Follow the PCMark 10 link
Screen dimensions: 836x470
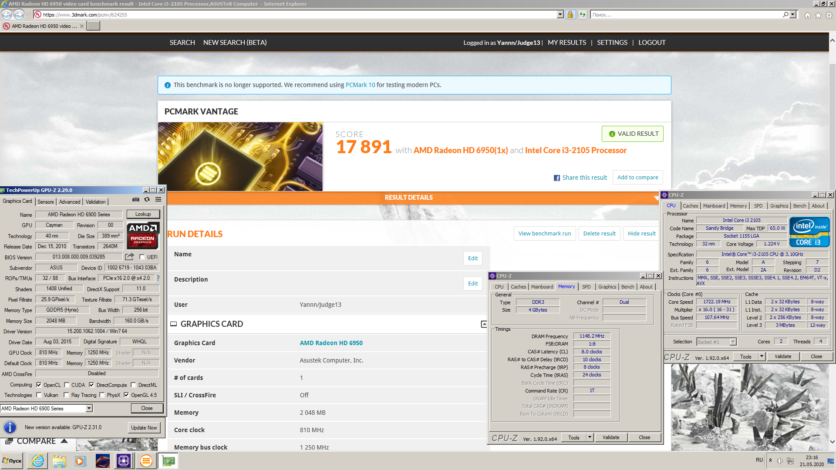pos(360,85)
